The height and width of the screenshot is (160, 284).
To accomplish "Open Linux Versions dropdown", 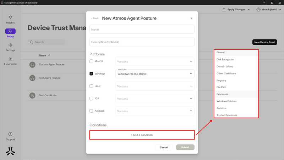I will (155, 86).
